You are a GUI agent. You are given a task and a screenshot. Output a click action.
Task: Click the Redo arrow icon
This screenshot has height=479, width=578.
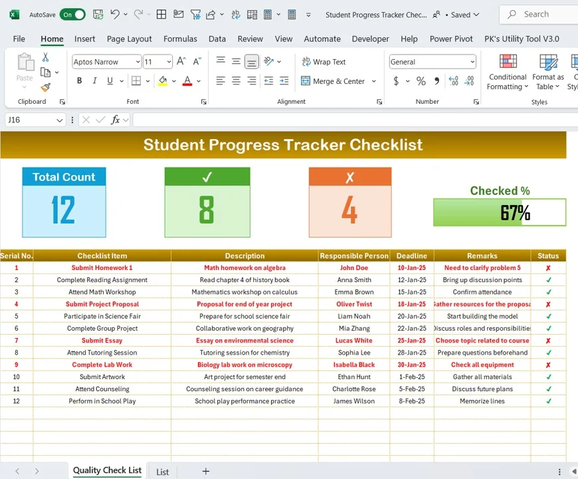pos(138,15)
